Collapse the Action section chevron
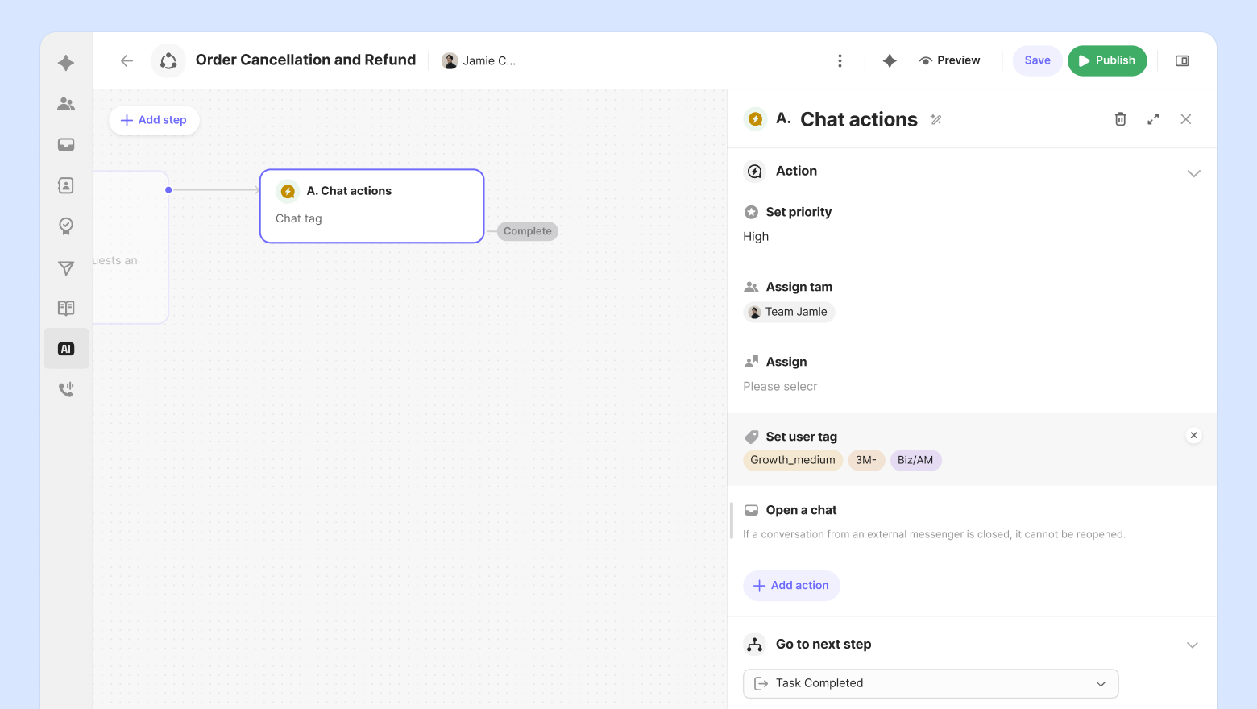Image resolution: width=1257 pixels, height=709 pixels. point(1193,173)
